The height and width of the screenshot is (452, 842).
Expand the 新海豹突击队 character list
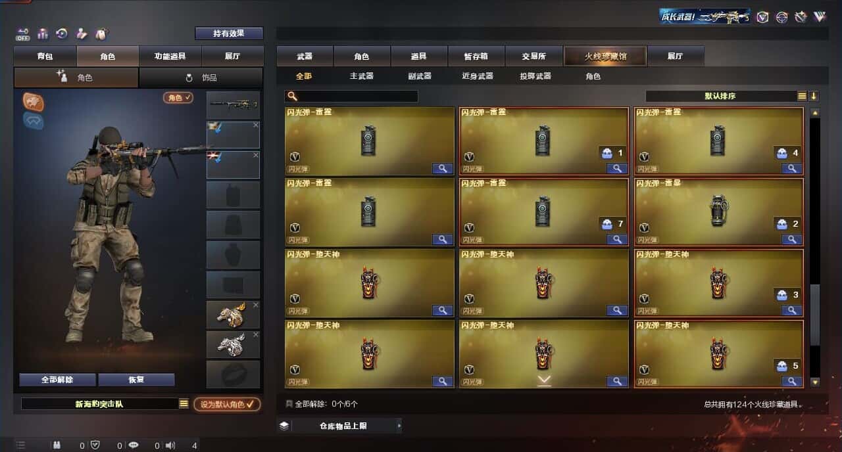(x=184, y=404)
